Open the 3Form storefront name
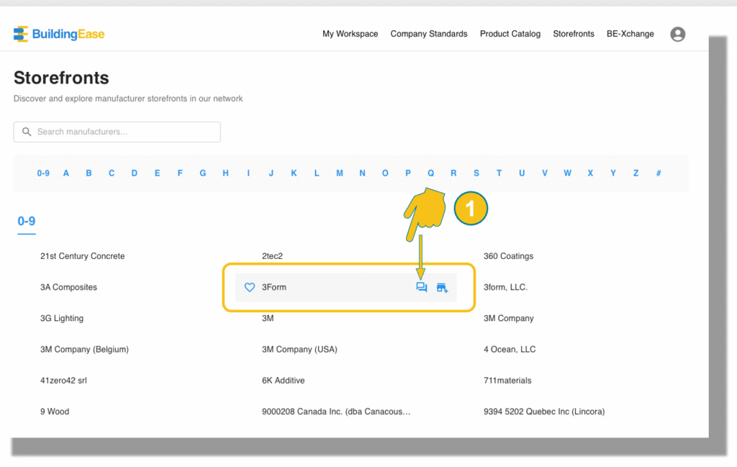Screen dimensions: 737x467 [x=274, y=287]
